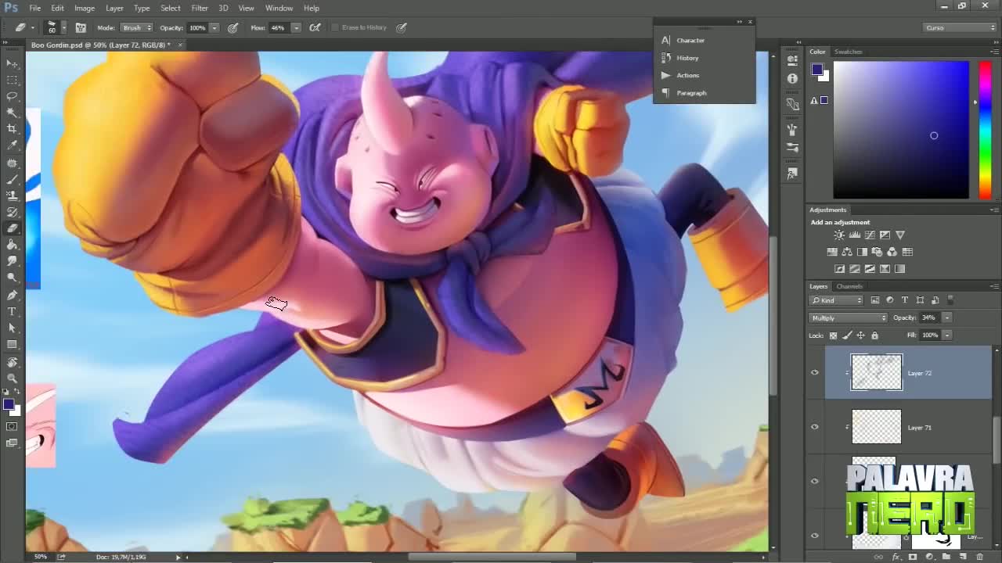
Task: Select the Rectangle shape tool
Action: tap(12, 344)
